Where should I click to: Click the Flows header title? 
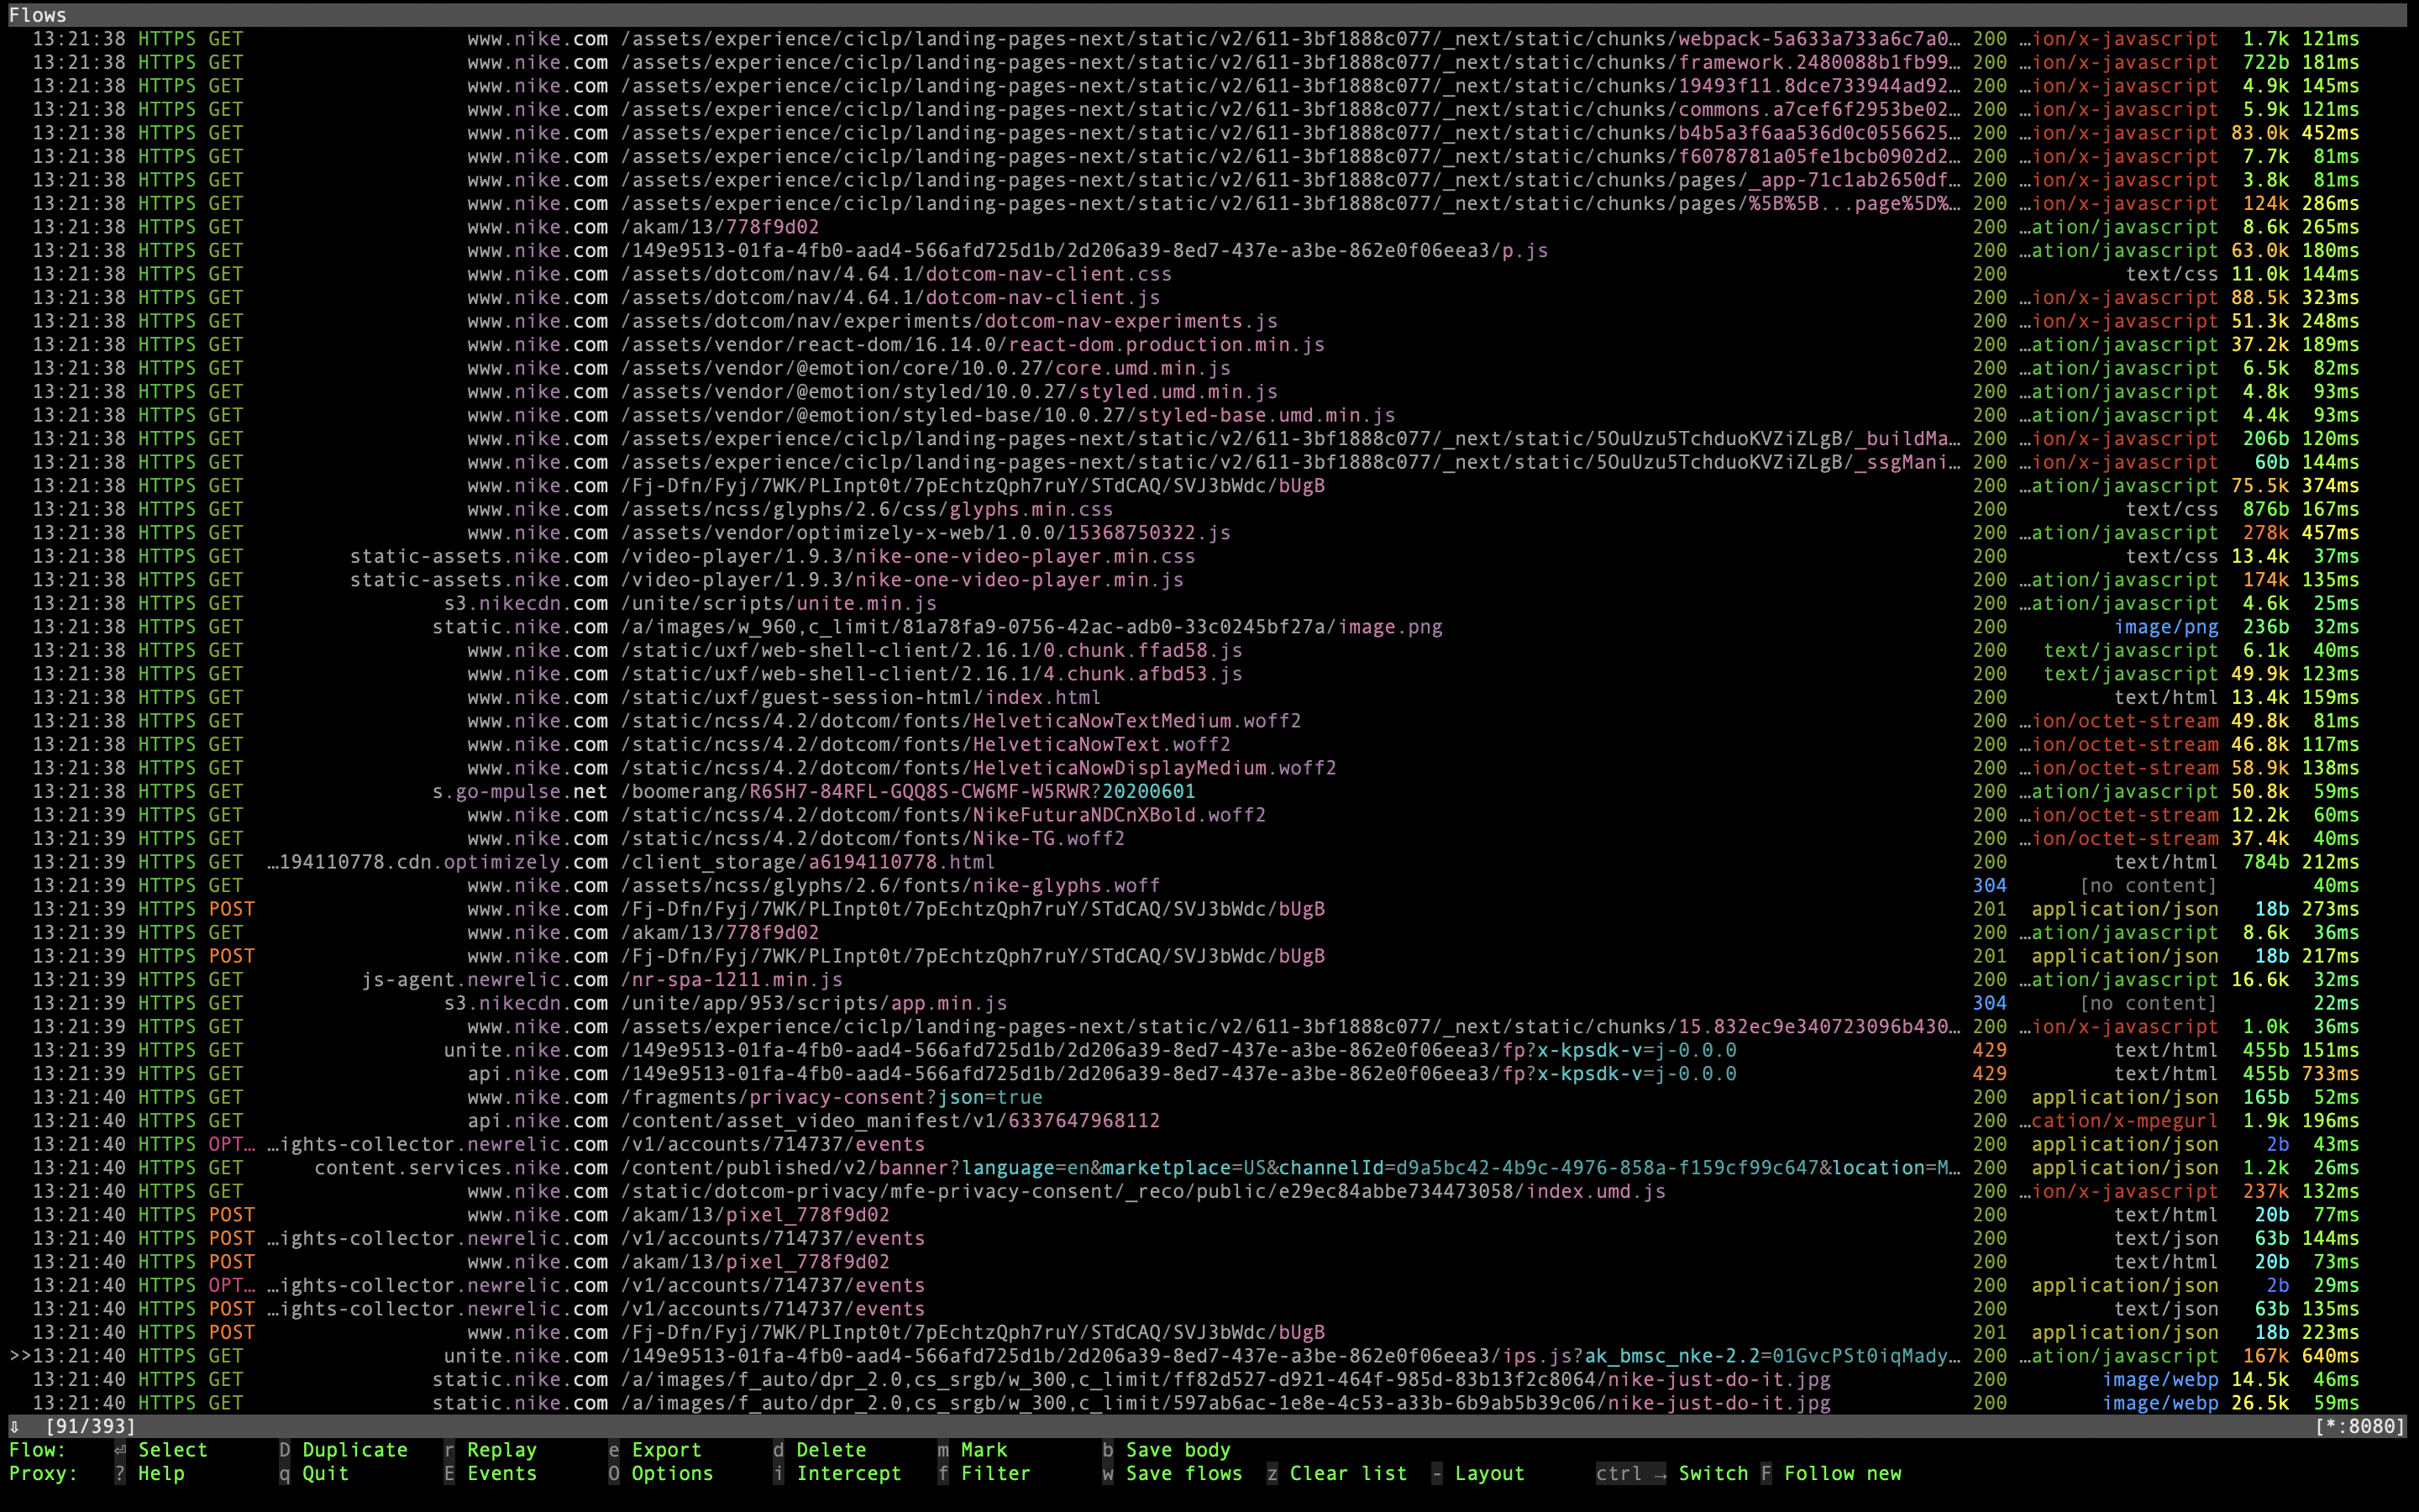pos(38,15)
